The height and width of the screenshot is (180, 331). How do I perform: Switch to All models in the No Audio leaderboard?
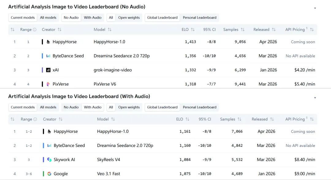(x=48, y=18)
